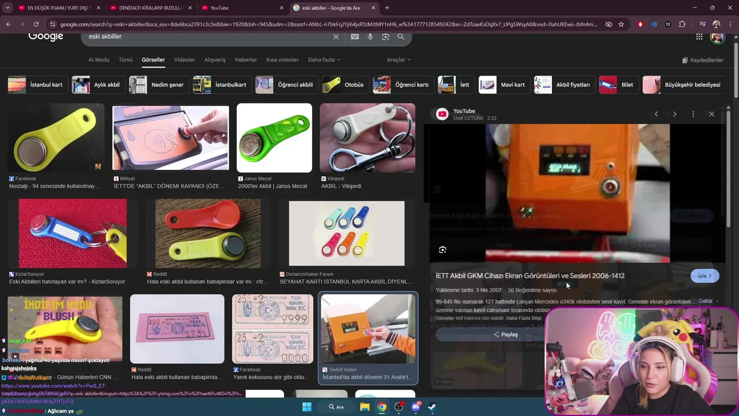Open Chrome from the taskbar
Viewport: 739px width, 416px height.
click(382, 407)
